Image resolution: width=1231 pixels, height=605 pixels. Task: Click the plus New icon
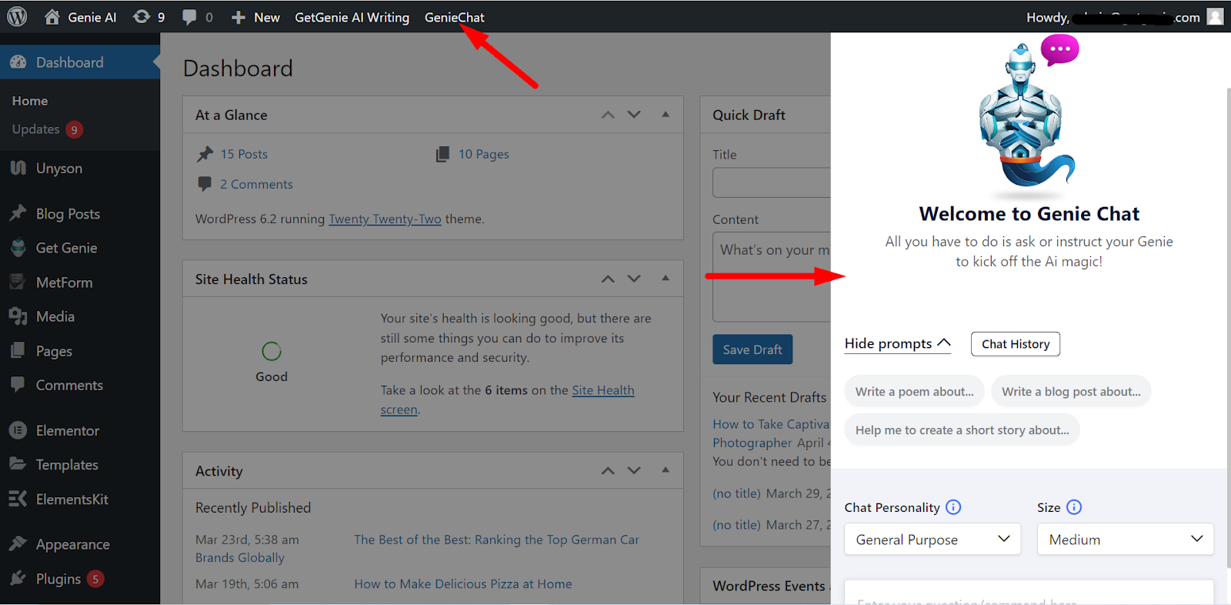239,17
